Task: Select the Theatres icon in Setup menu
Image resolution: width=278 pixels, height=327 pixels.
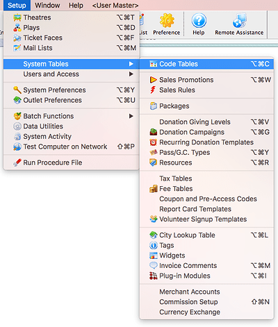Action: click(x=17, y=17)
